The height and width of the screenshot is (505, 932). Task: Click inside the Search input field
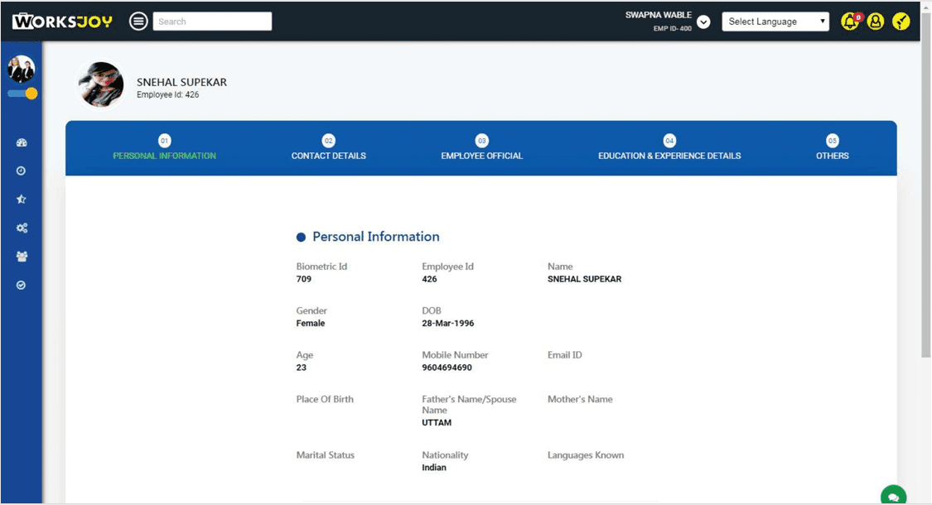[x=212, y=22]
